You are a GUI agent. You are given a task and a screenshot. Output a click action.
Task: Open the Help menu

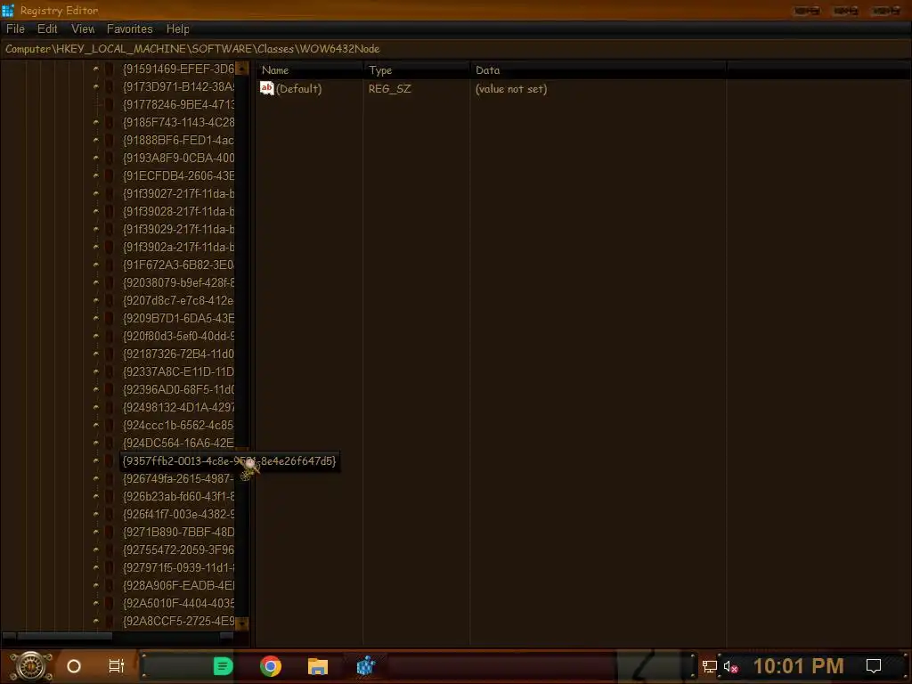(177, 28)
